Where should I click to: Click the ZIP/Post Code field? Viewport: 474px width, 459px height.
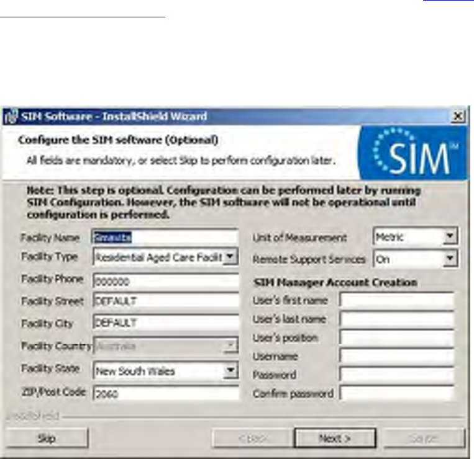pos(166,393)
